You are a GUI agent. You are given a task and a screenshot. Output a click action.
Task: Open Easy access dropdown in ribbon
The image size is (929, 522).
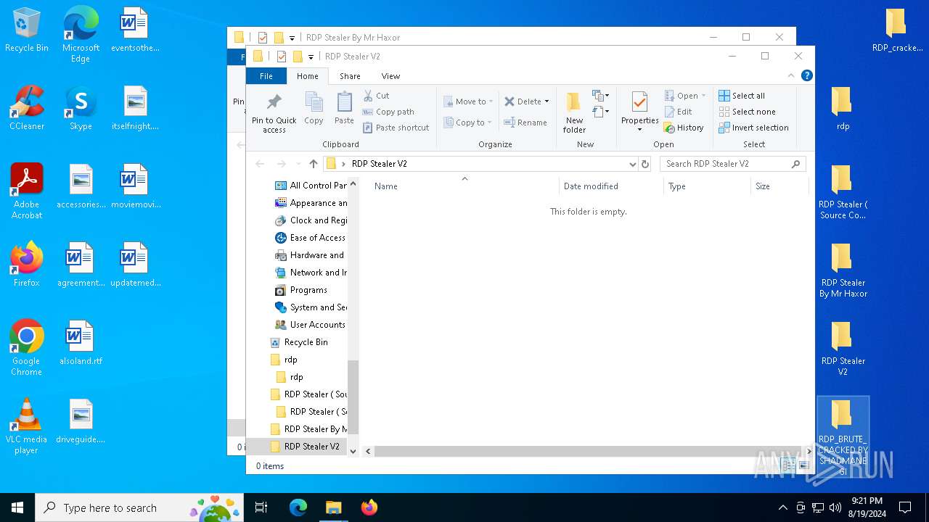[x=600, y=112]
